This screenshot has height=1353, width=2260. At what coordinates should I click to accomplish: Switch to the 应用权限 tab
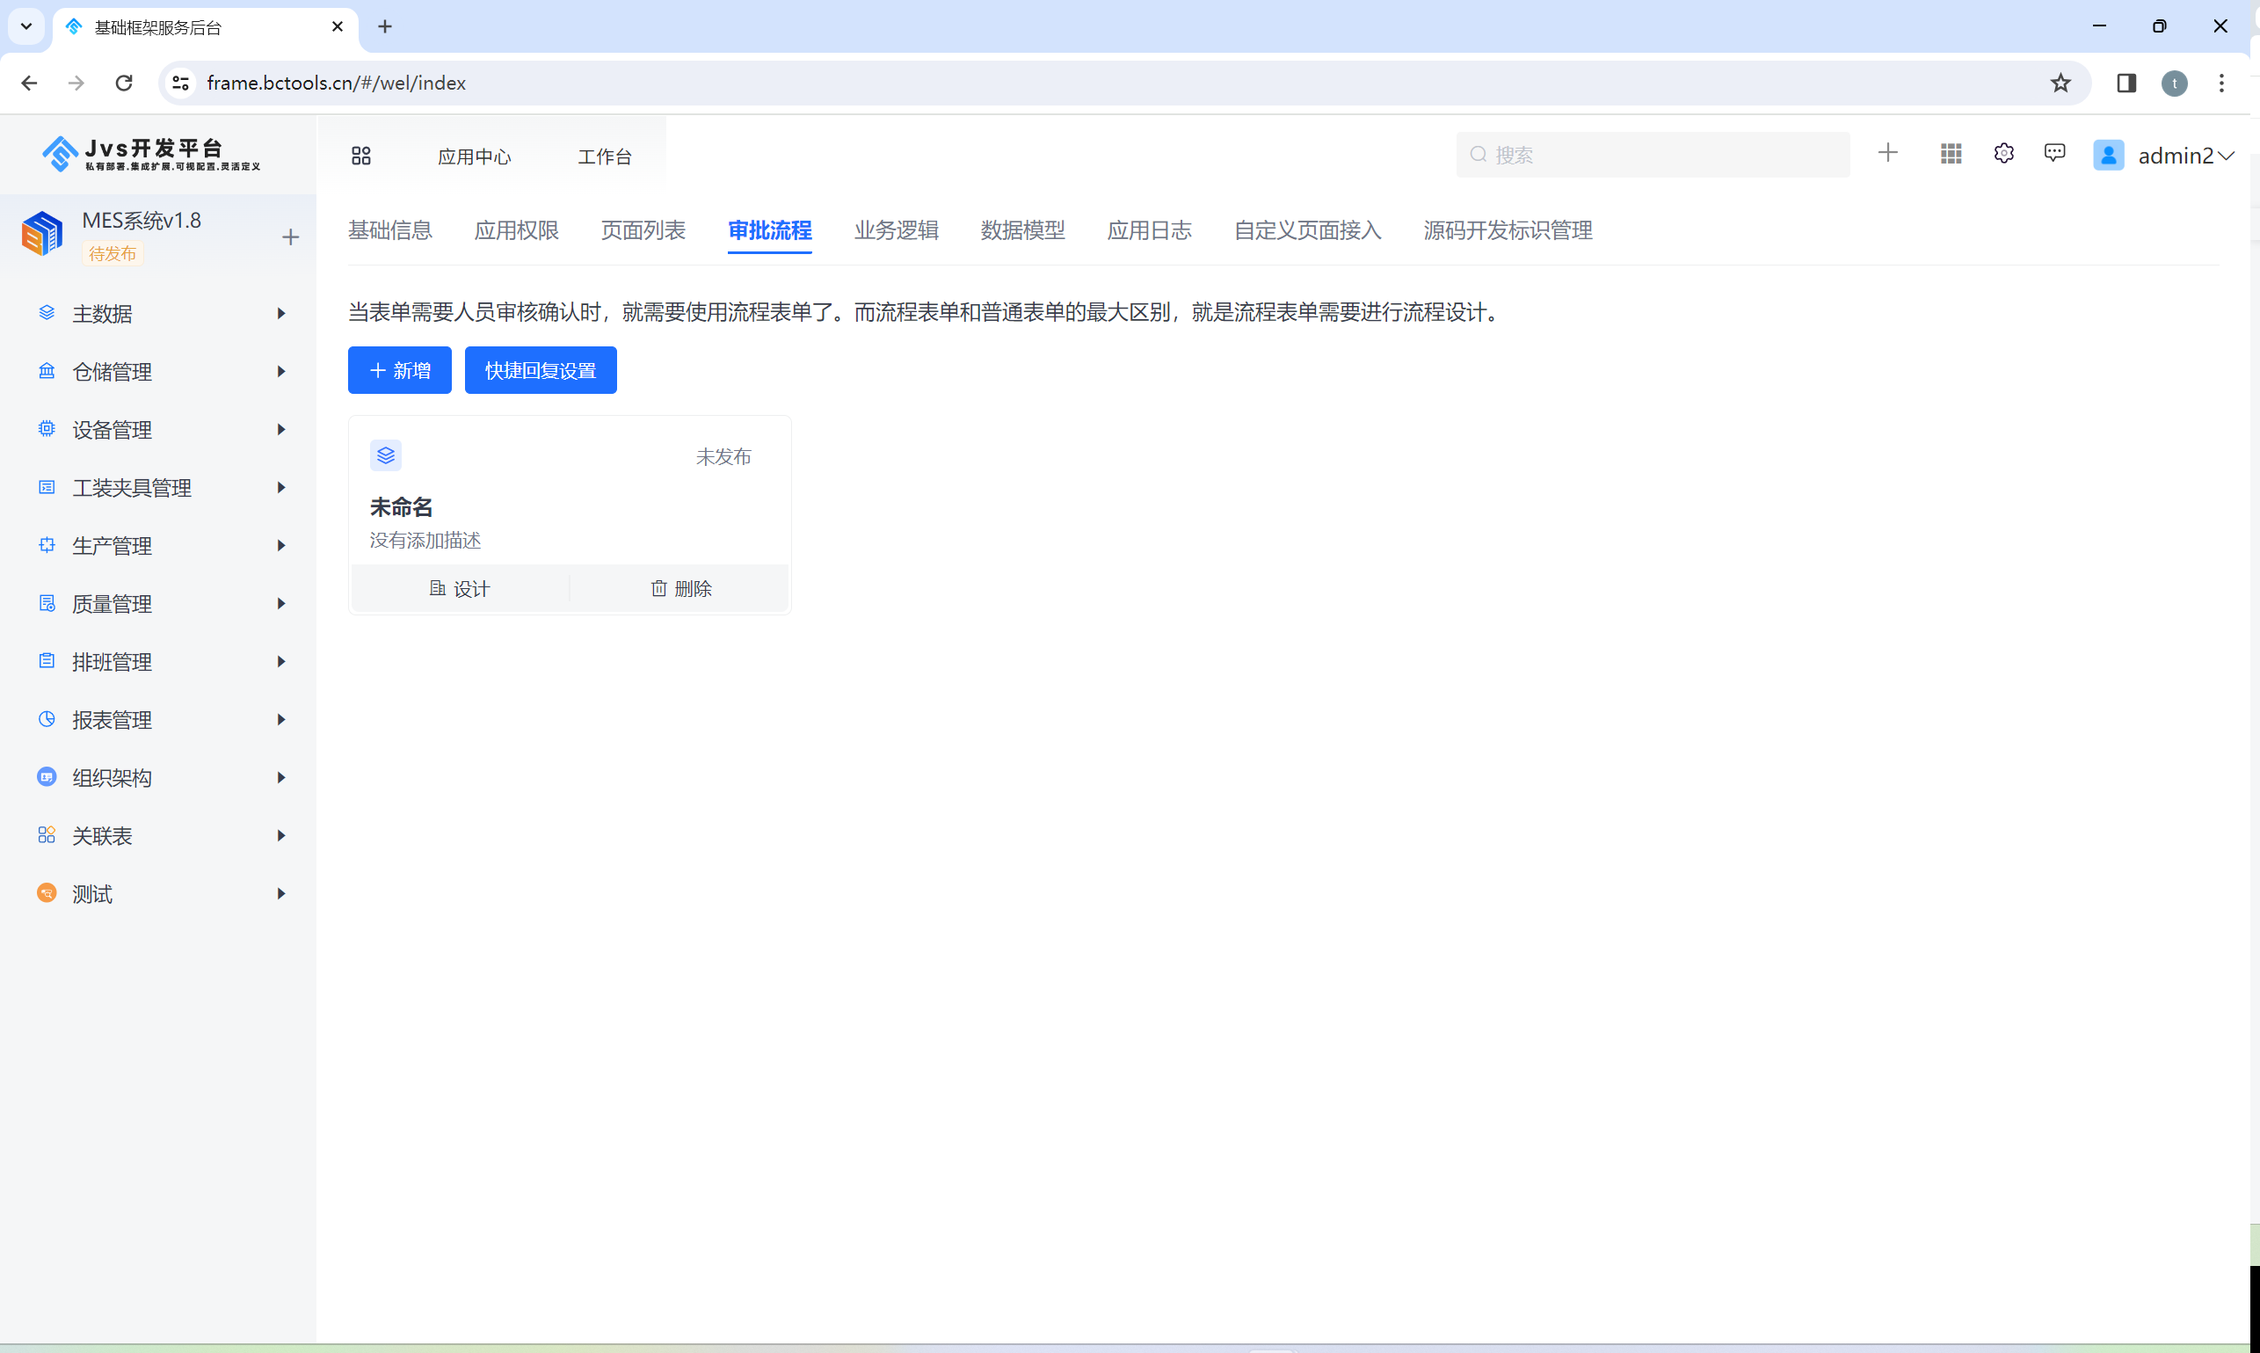[517, 230]
